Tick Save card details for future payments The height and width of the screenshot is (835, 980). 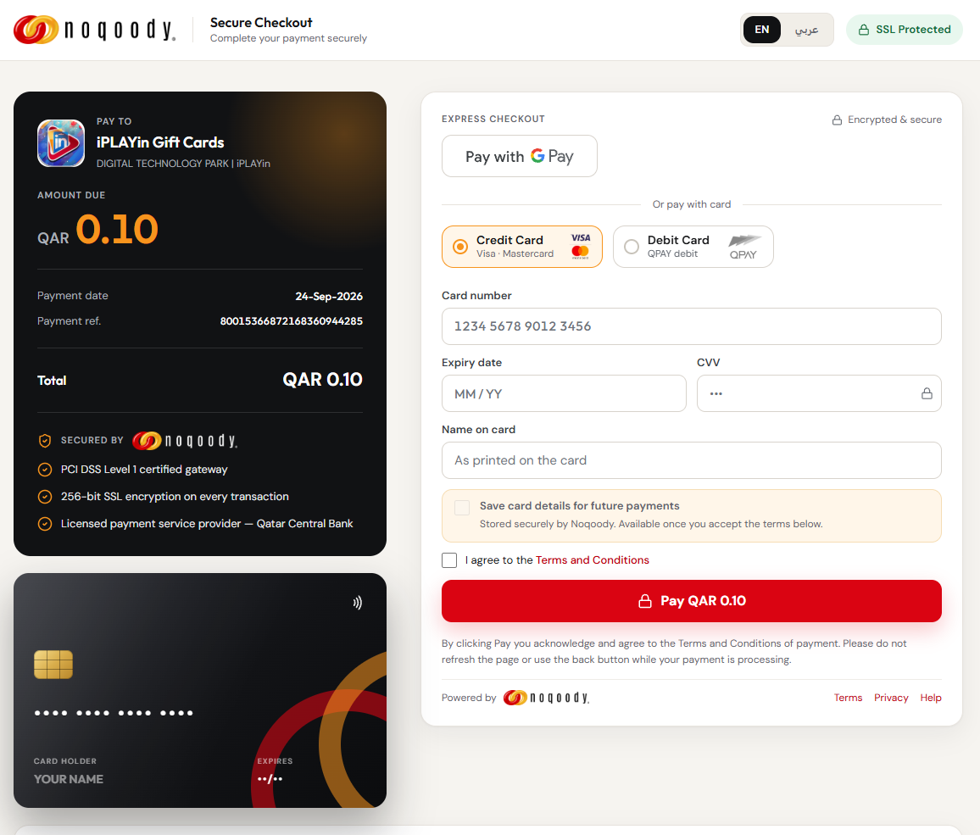point(462,508)
